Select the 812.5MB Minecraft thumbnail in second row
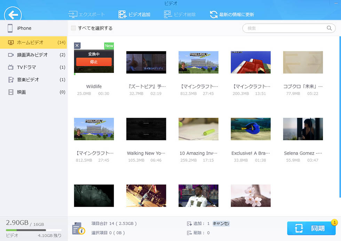Viewport: 341px width, 241px height. point(94,129)
